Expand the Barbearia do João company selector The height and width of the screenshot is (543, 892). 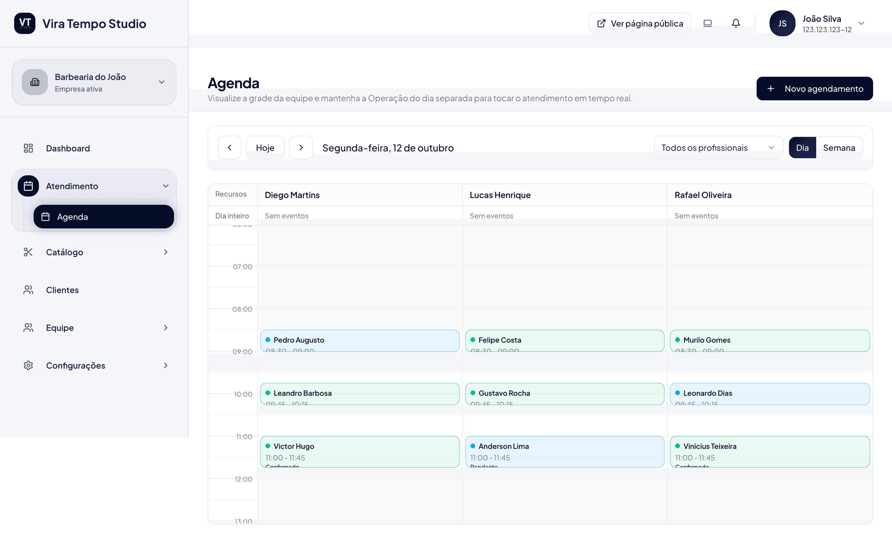coord(94,82)
